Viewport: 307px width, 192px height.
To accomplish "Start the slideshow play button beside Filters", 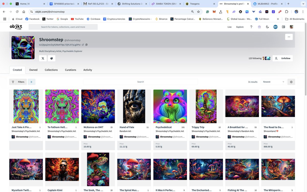I will (31, 82).
